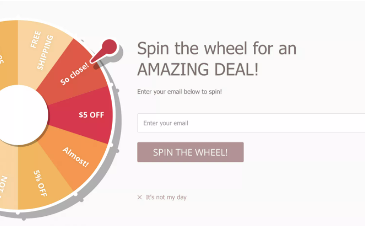Click the X icon beside It's not my day

(x=140, y=197)
